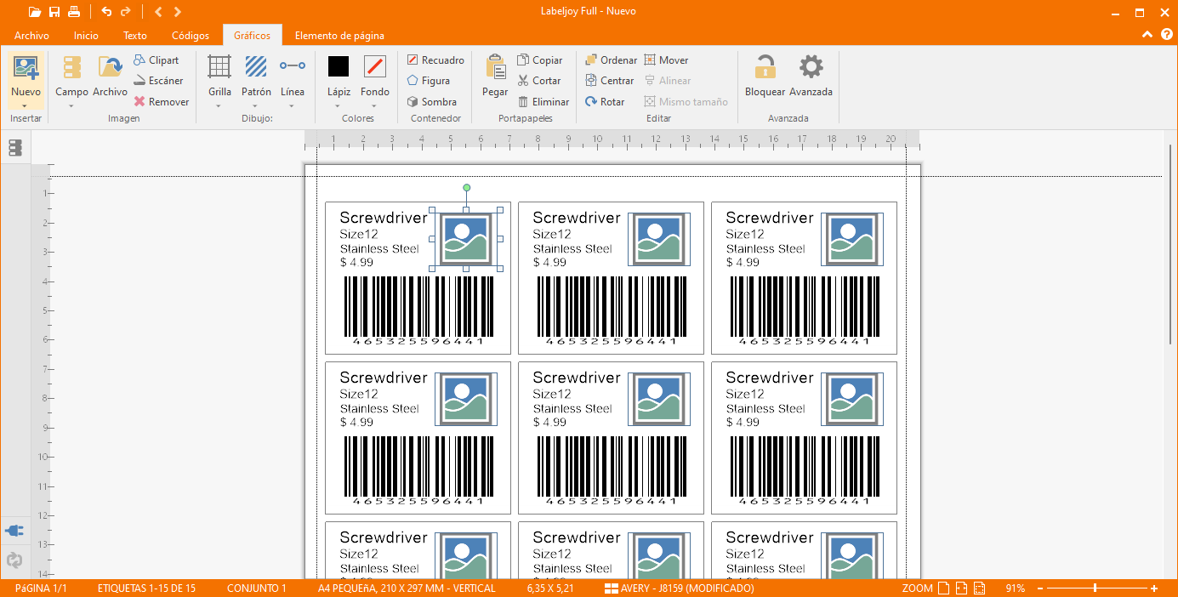Click selected image in first label
Image resolution: width=1178 pixels, height=597 pixels.
click(466, 239)
